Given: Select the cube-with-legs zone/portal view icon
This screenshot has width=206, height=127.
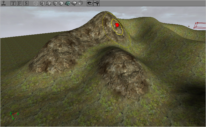Looking at the screenshot, I should tap(48, 3).
